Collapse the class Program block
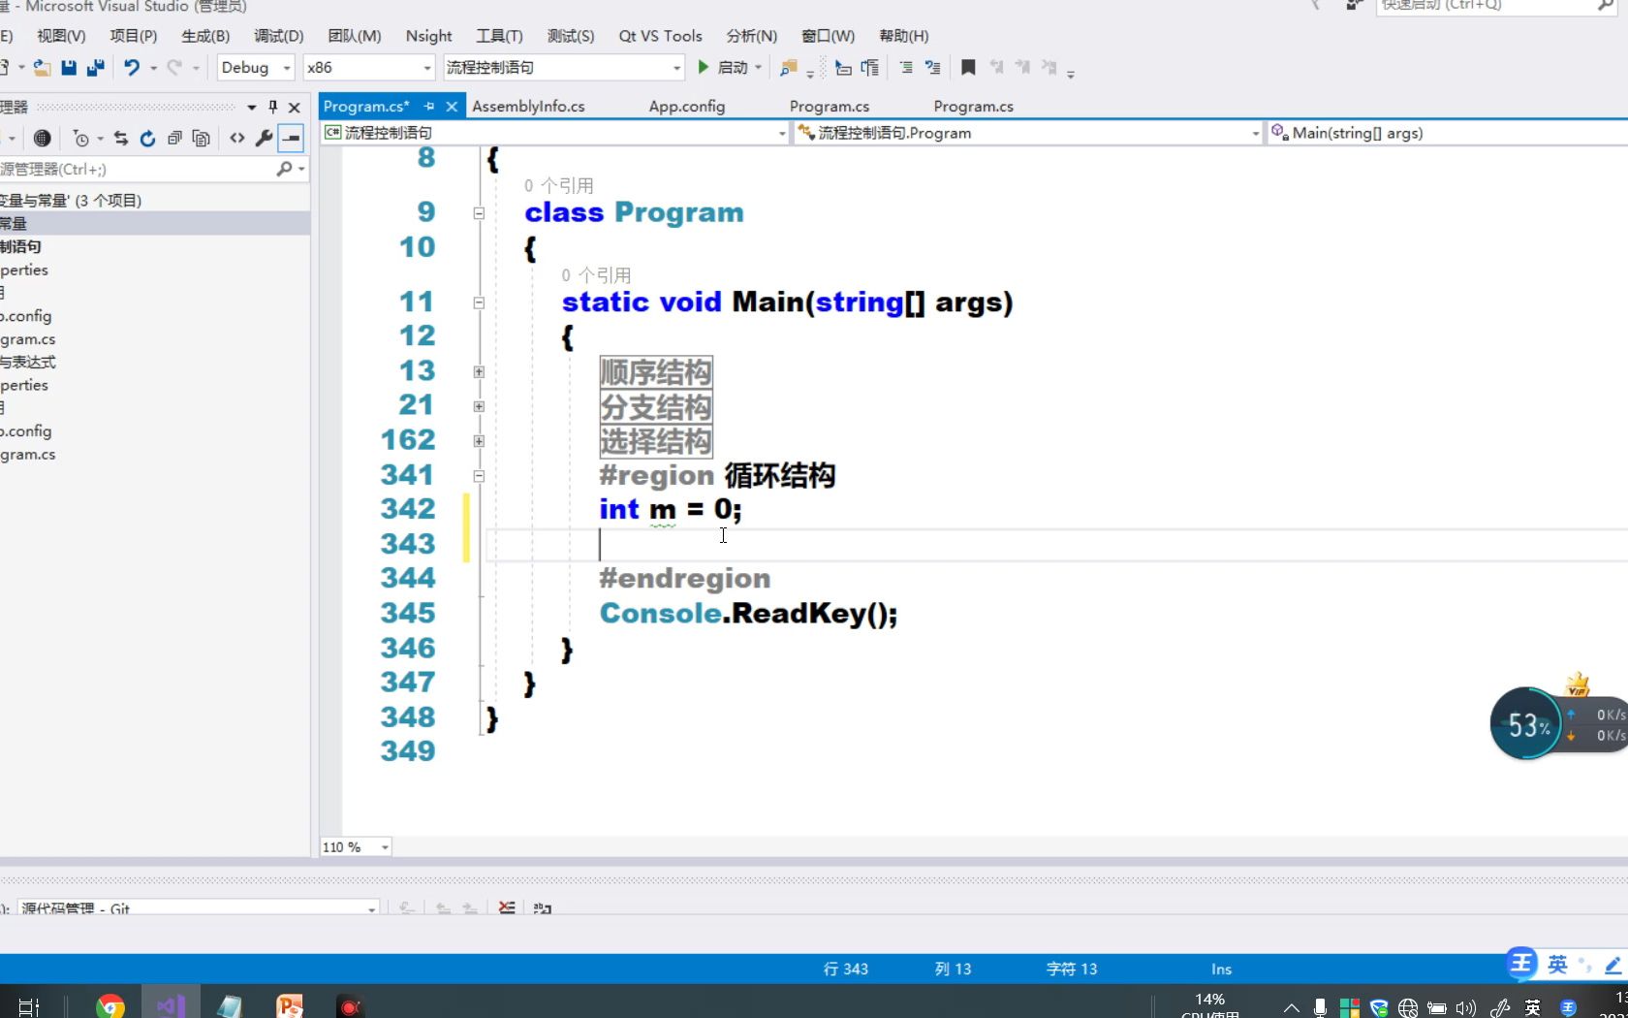 pyautogui.click(x=479, y=213)
